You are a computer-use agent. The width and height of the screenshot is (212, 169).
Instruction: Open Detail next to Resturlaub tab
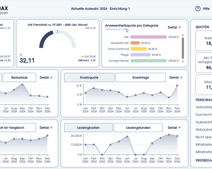coord(46,77)
